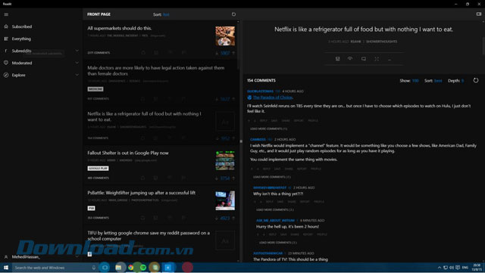This screenshot has width=485, height=273.
Task: Open the 'Male doctors are more likely' post
Action: (x=155, y=71)
